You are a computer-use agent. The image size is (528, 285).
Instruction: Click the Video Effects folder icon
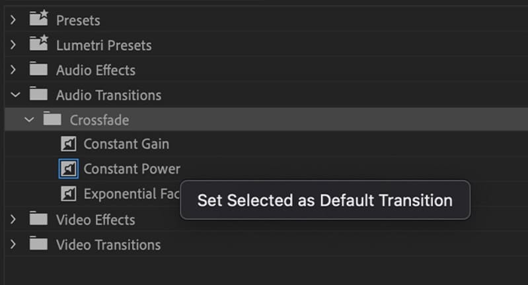pos(40,219)
